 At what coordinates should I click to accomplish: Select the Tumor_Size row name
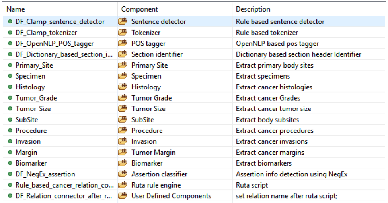(x=33, y=109)
